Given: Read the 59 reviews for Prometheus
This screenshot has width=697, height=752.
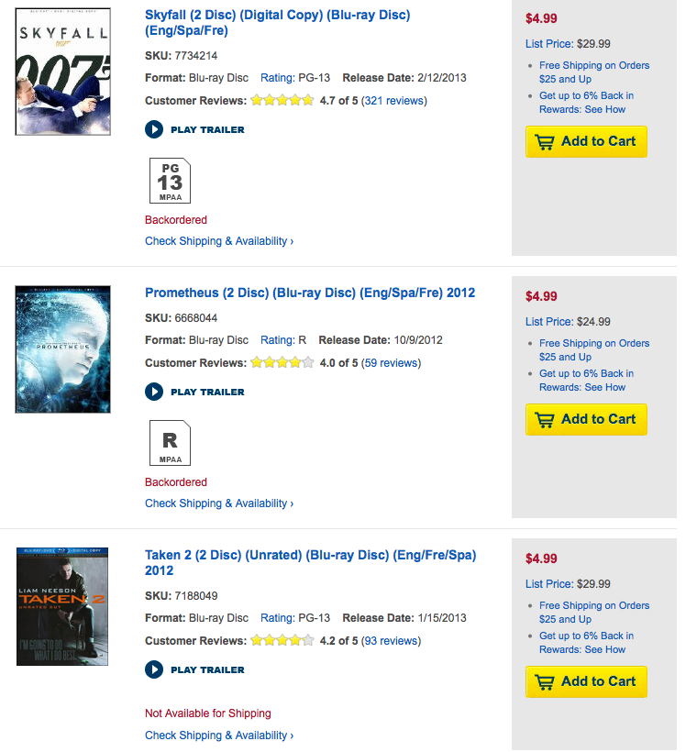Looking at the screenshot, I should pos(392,363).
